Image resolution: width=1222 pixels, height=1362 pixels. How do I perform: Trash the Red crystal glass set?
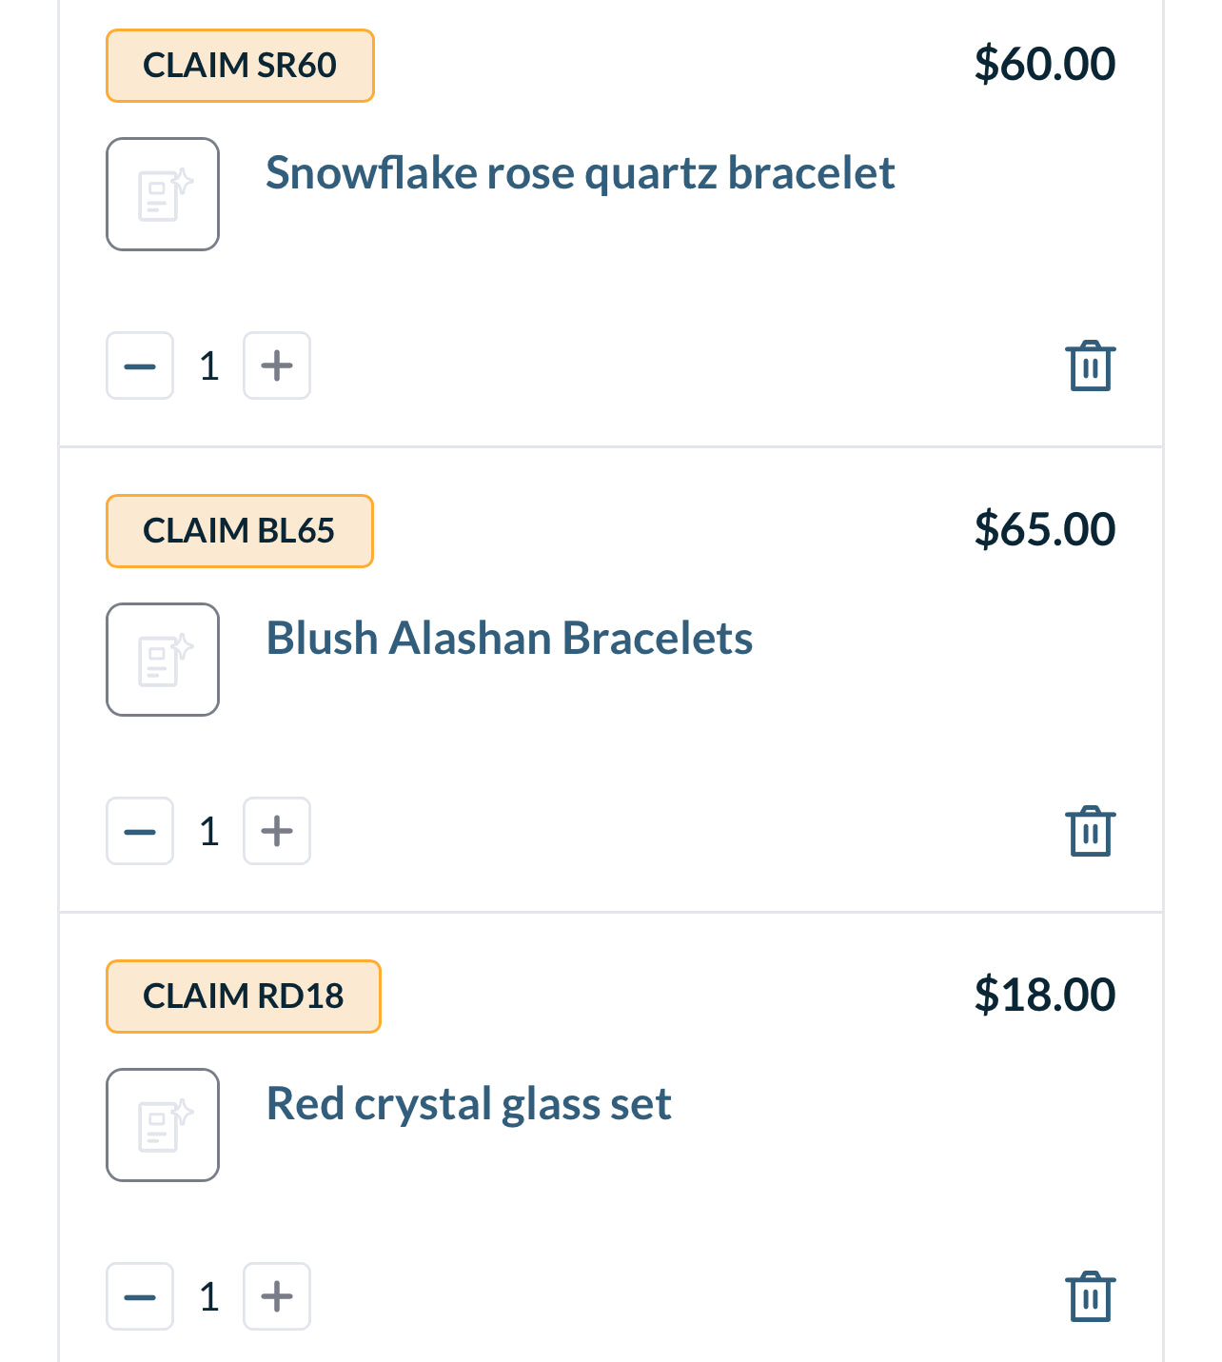tap(1090, 1297)
